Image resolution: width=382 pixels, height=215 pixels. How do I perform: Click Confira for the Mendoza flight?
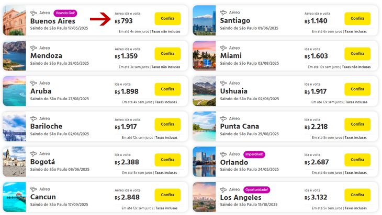[167, 54]
